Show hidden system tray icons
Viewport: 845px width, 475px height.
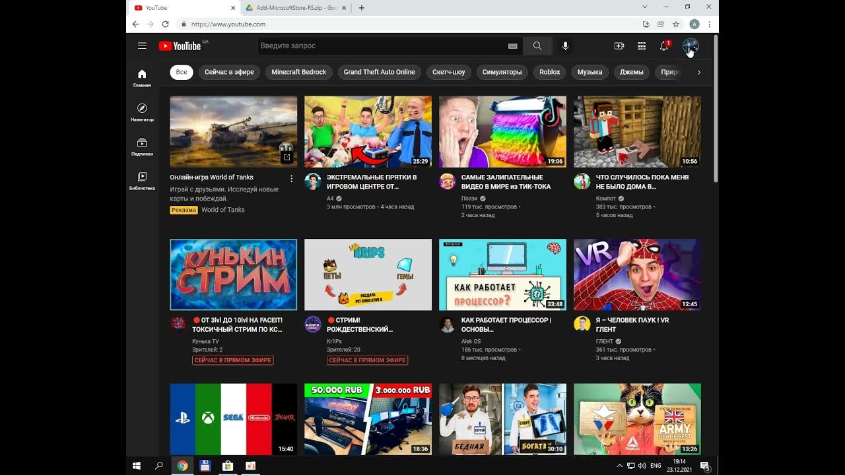(619, 466)
